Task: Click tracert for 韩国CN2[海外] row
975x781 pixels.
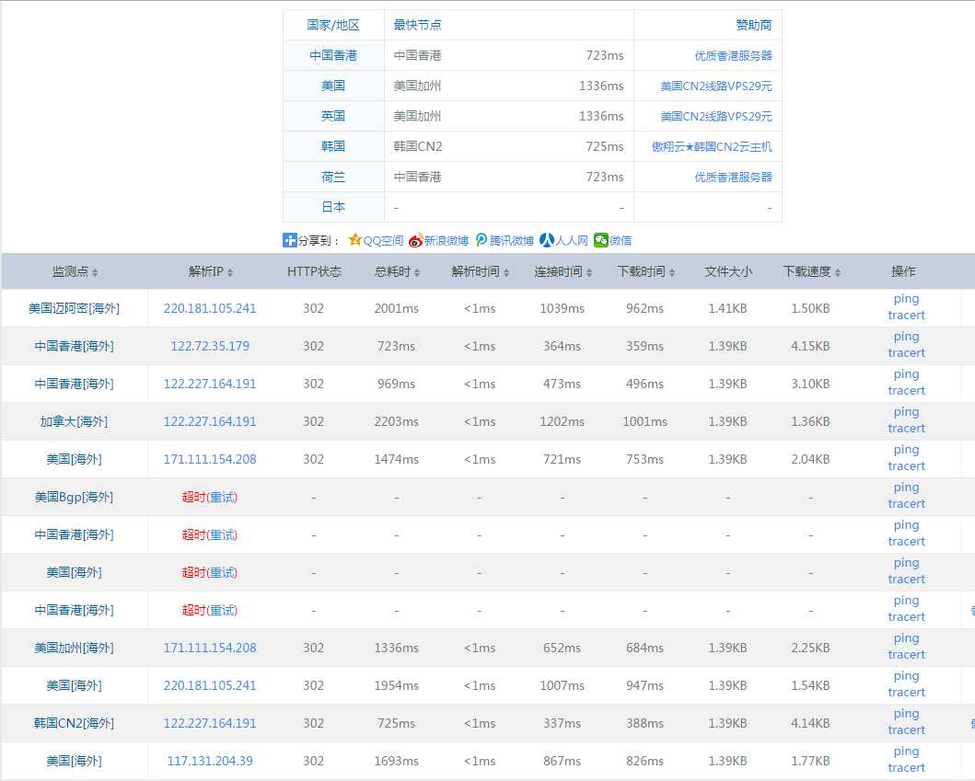Action: click(906, 729)
